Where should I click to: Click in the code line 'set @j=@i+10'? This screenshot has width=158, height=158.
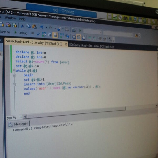(27, 66)
